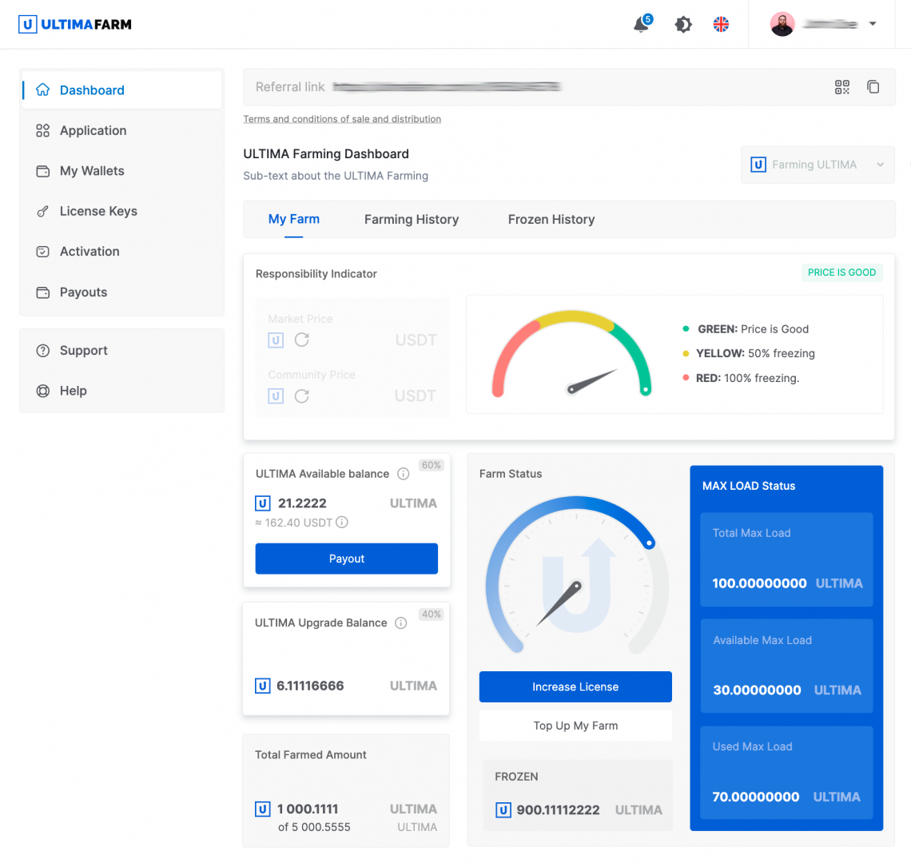911x863 pixels.
Task: Open Terms and conditions of sale link
Action: (342, 119)
